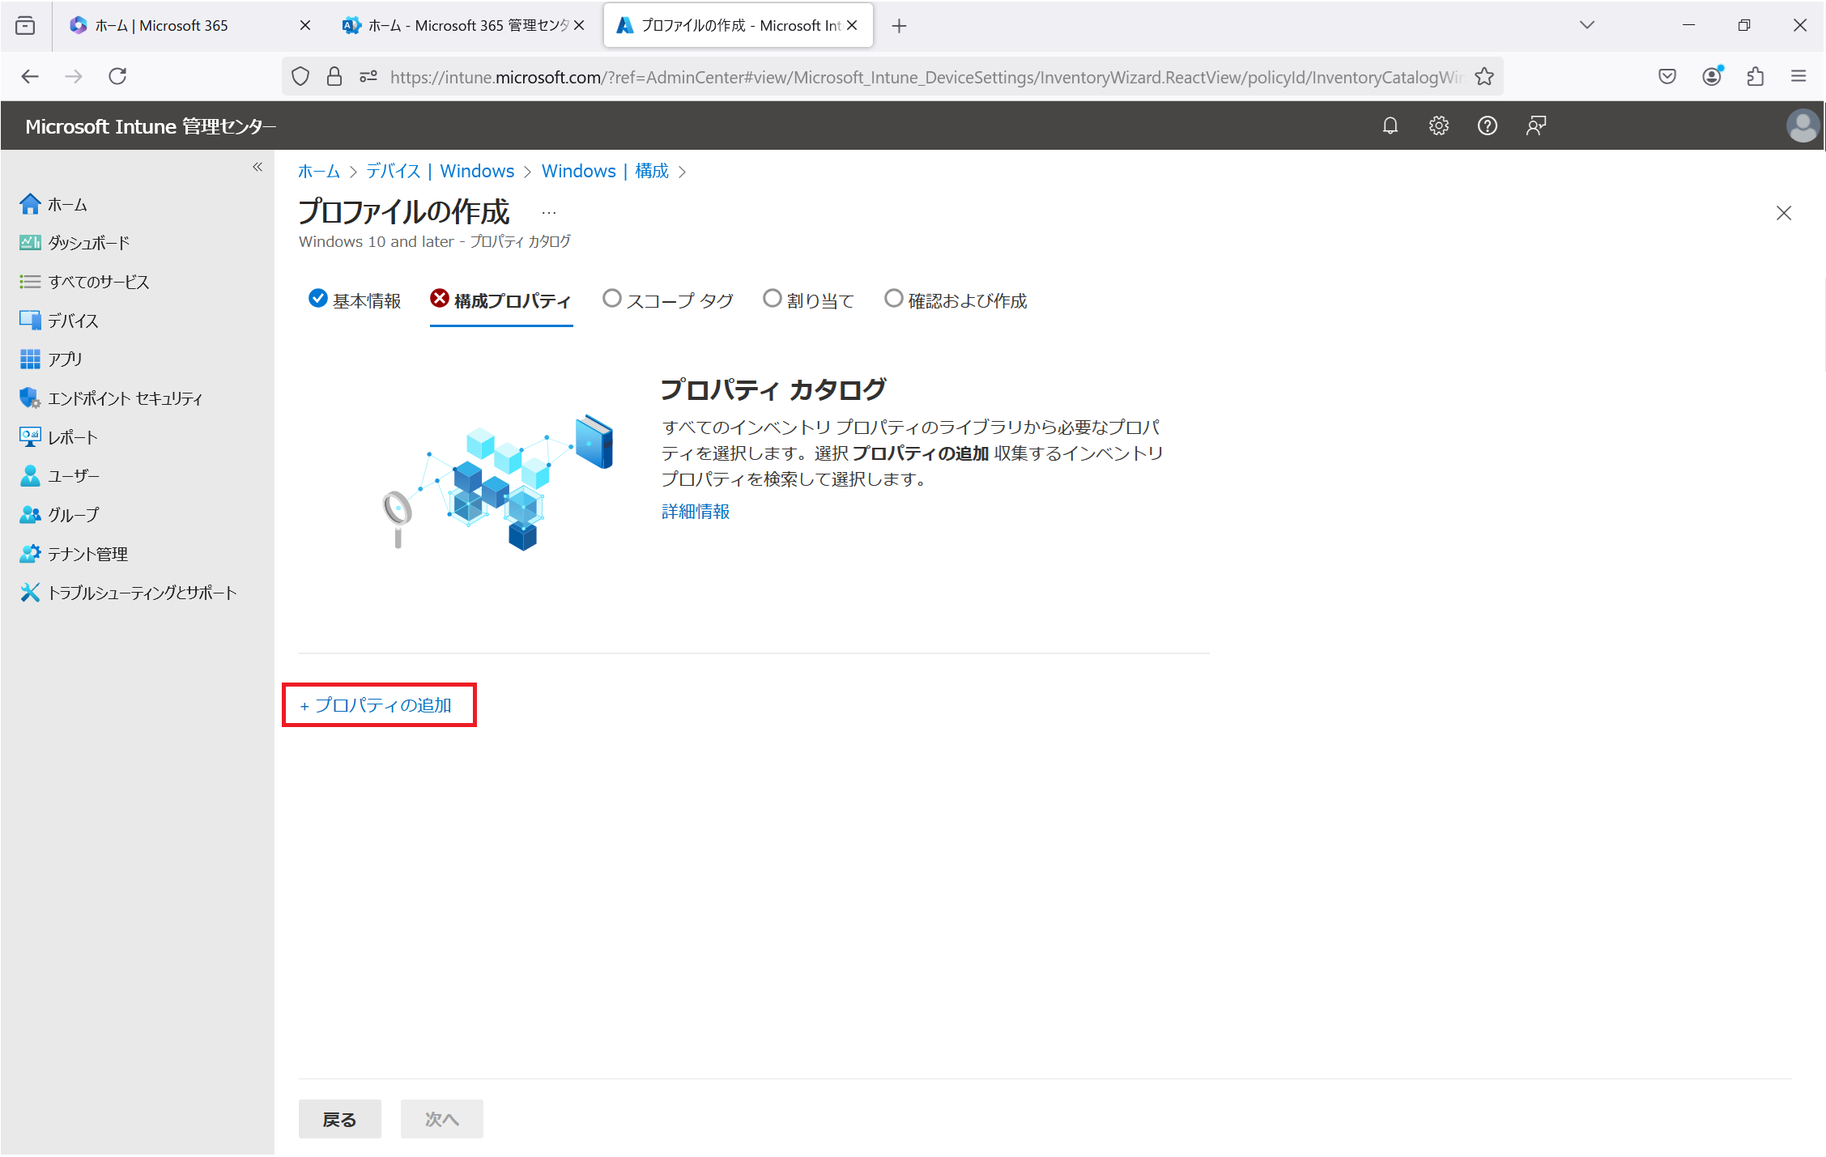
Task: Open the 詳細情報 link
Action: pyautogui.click(x=696, y=512)
